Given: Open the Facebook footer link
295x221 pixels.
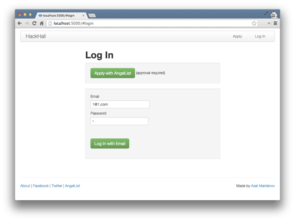Looking at the screenshot, I should point(41,186).
